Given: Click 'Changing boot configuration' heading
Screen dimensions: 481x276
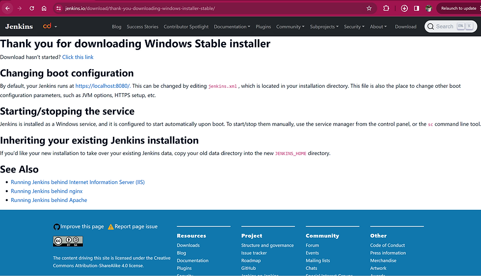Looking at the screenshot, I should pyautogui.click(x=67, y=73).
